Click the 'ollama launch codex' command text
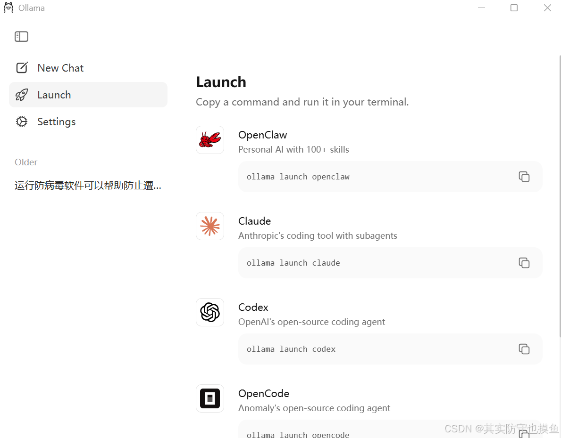 [x=291, y=349]
